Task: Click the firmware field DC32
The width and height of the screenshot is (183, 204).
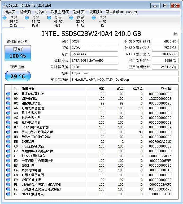Action: (x=94, y=41)
